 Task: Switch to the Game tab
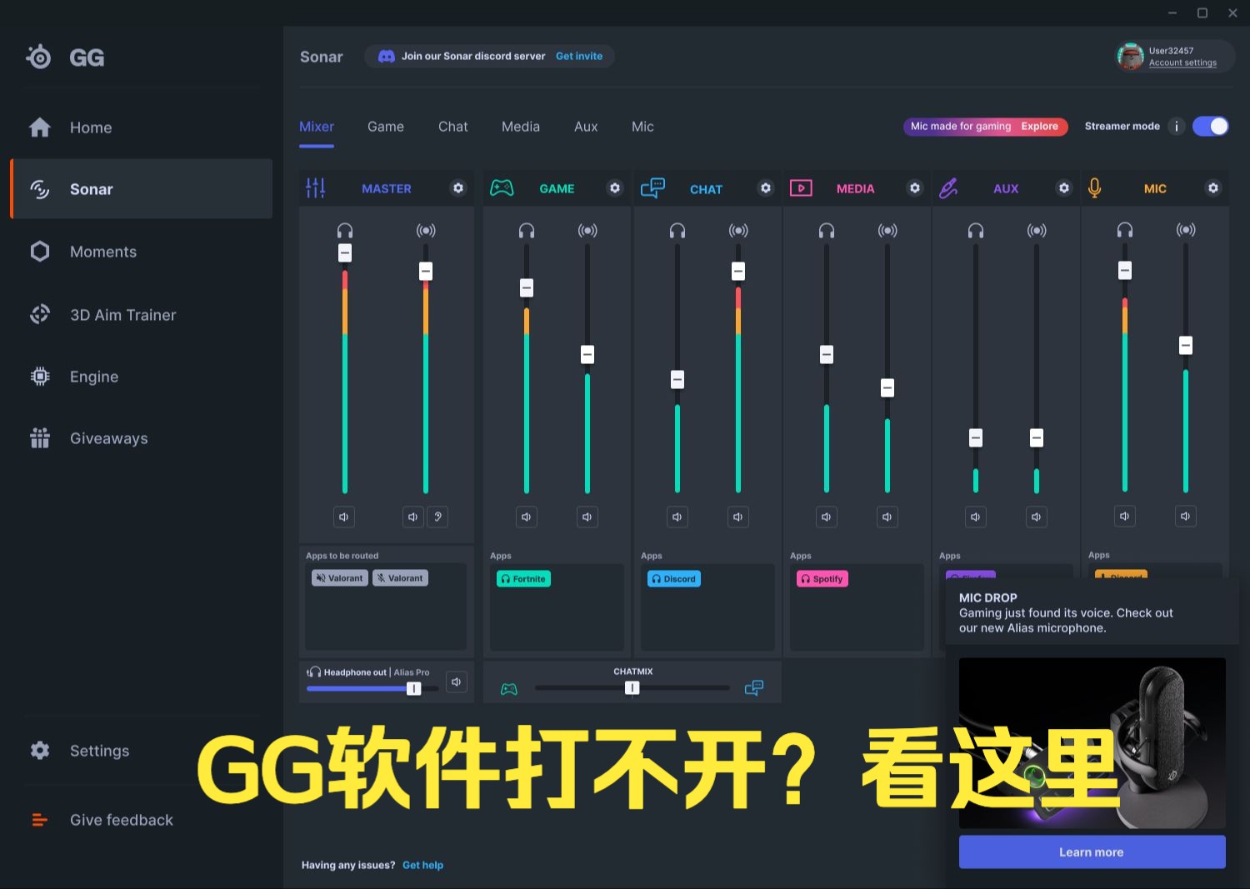click(x=385, y=126)
